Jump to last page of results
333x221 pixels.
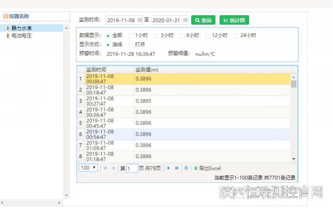tap(177, 168)
